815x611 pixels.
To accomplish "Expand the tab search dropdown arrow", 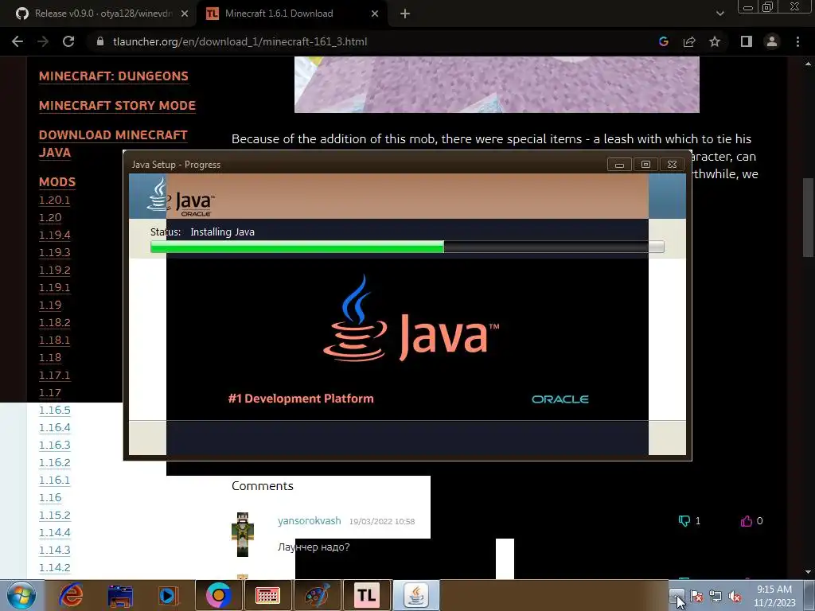I will tap(719, 14).
